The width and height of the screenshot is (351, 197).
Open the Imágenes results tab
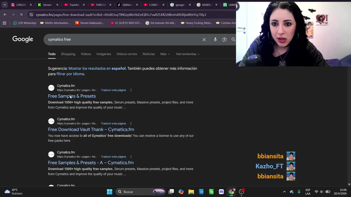[104, 54]
